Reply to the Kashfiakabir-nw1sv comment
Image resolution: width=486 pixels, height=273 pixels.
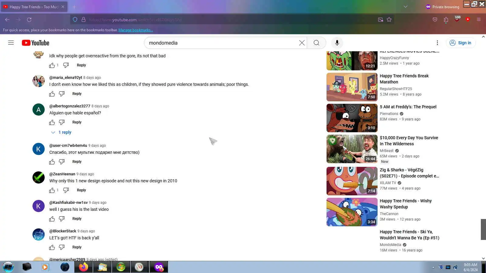point(77,219)
